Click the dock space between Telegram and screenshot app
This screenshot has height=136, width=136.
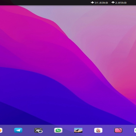click(28, 130)
